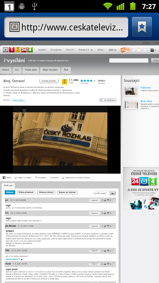The height and width of the screenshot is (283, 159).
Task: Focus the browser URL address field
Action: [x=66, y=27]
